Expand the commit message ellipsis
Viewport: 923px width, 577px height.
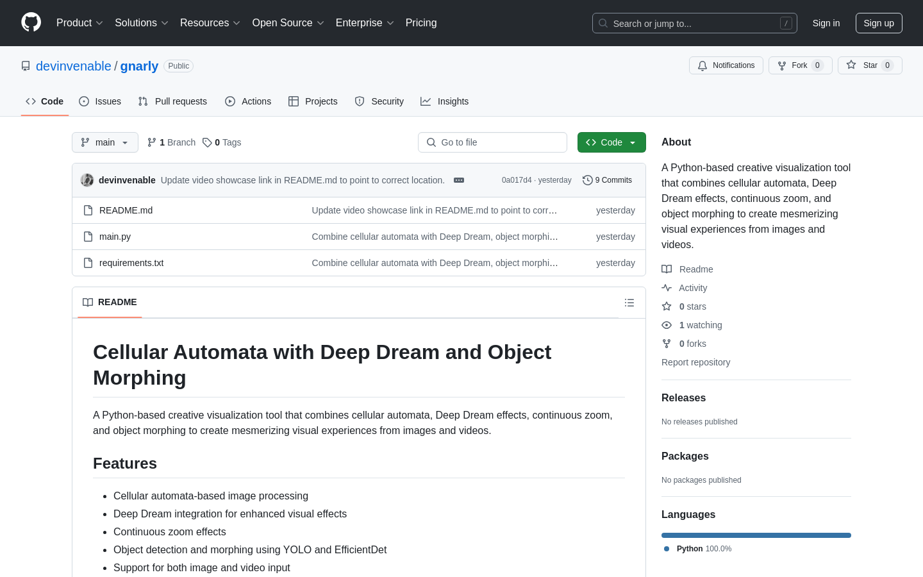459,180
